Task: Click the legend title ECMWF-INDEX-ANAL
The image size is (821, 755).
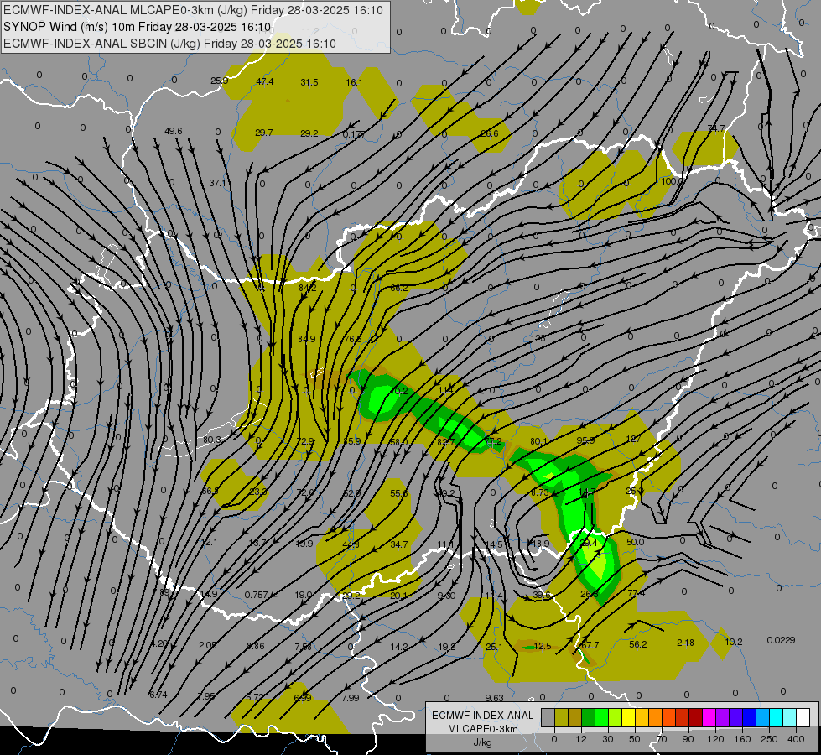Action: tap(482, 716)
